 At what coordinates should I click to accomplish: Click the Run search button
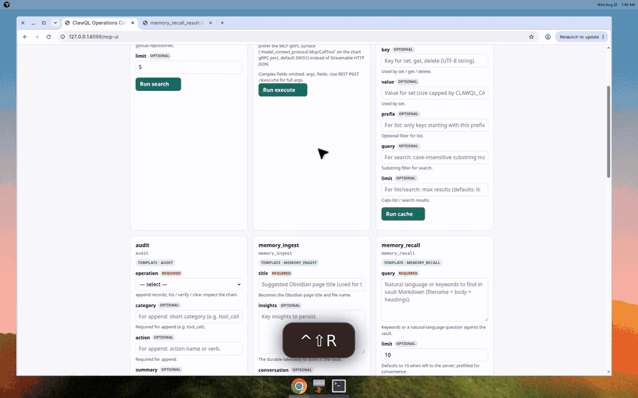click(158, 84)
